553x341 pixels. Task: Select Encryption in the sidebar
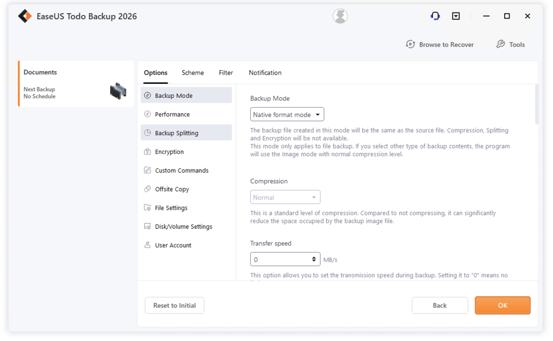coord(186,151)
